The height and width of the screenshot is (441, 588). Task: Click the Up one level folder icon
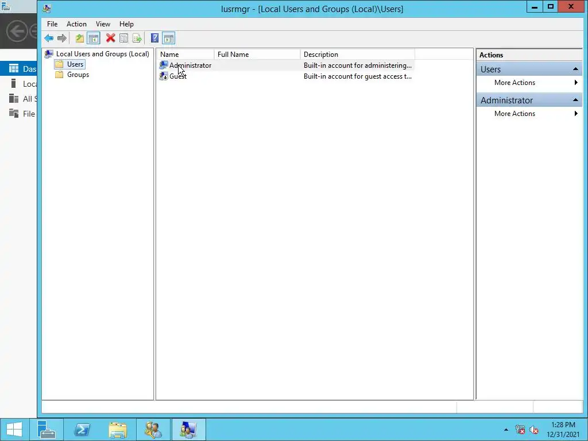(x=79, y=38)
